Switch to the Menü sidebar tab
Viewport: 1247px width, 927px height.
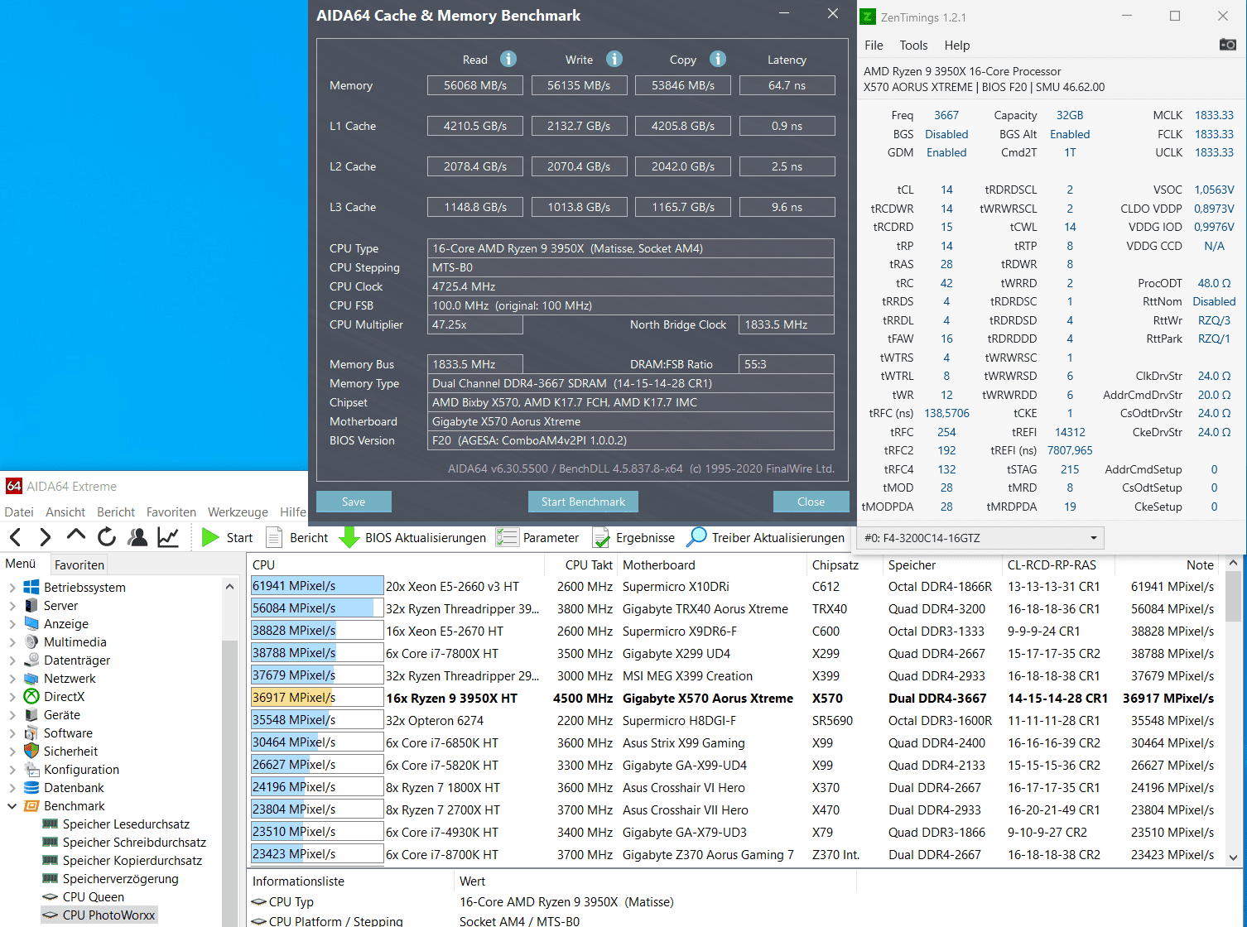[21, 564]
